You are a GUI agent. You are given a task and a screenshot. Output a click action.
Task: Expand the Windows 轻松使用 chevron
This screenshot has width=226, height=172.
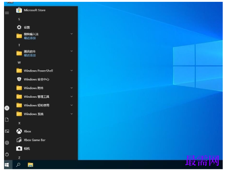pyautogui.click(x=71, y=105)
